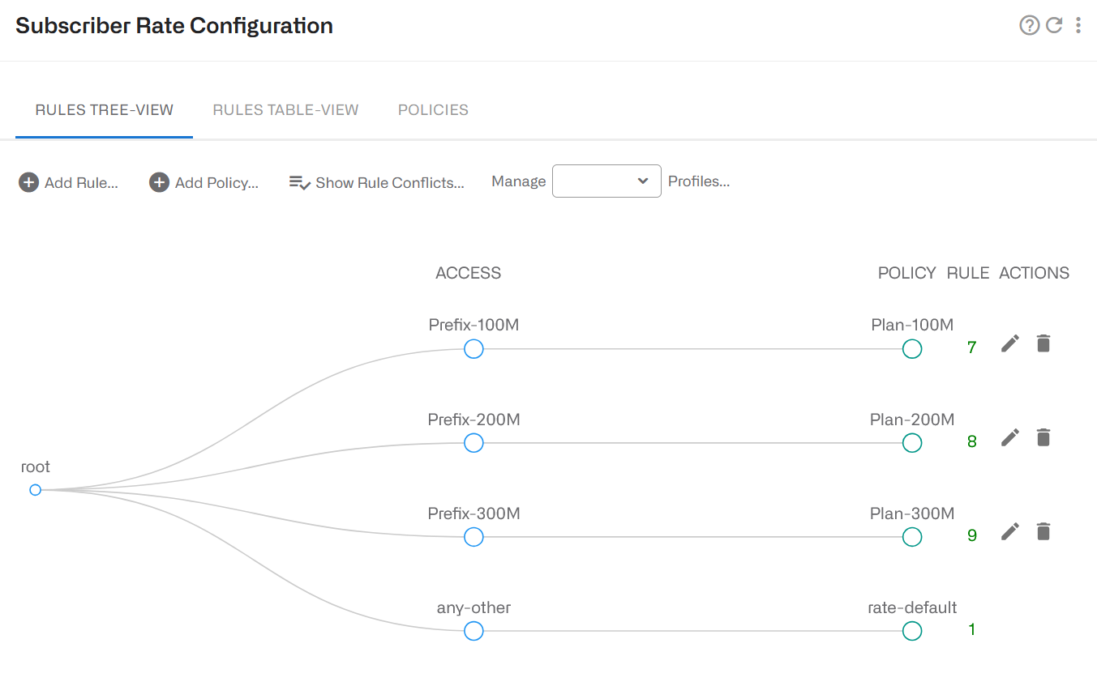Delete rule 7 using trash icon
1097x686 pixels.
(1043, 344)
